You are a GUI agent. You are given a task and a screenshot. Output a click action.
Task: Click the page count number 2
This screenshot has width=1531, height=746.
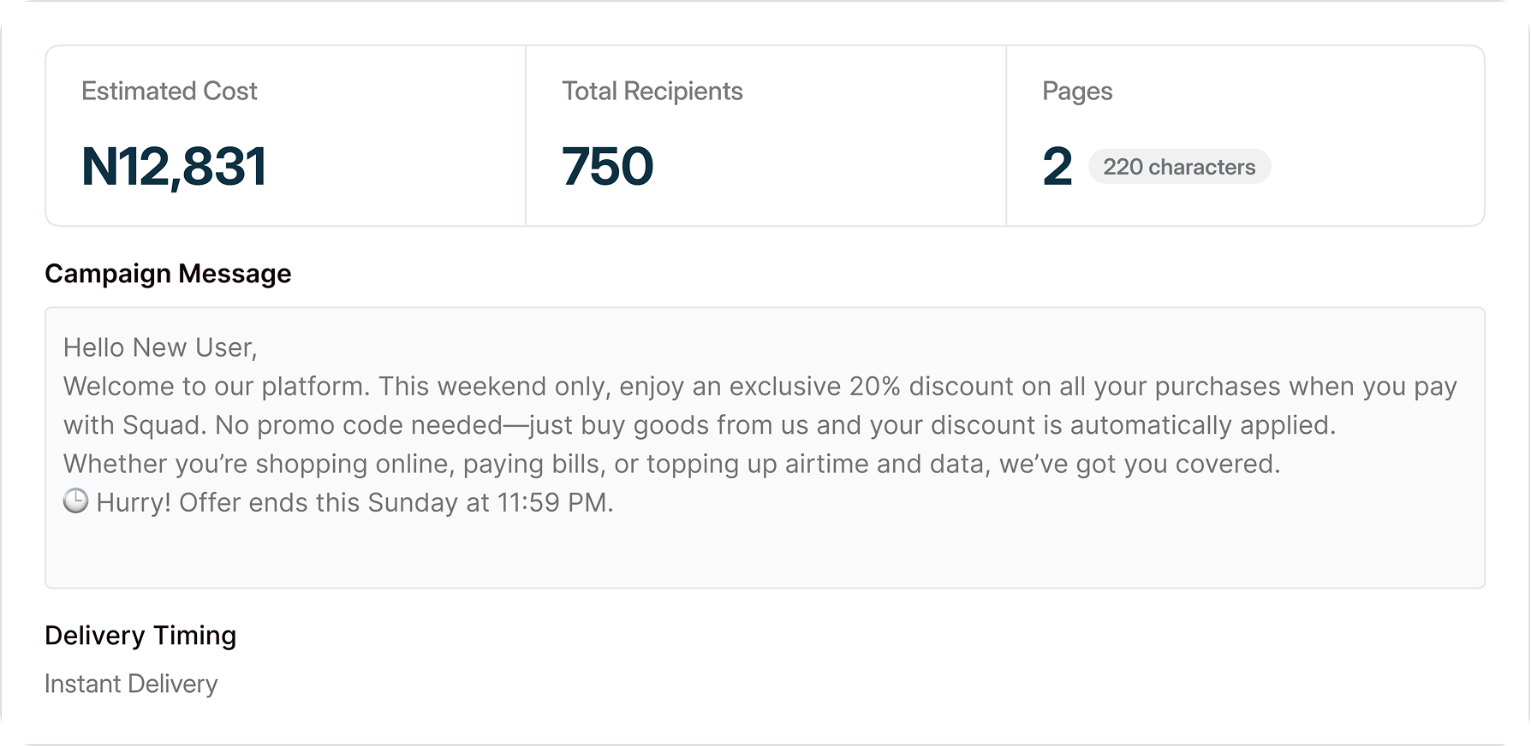coord(1057,166)
